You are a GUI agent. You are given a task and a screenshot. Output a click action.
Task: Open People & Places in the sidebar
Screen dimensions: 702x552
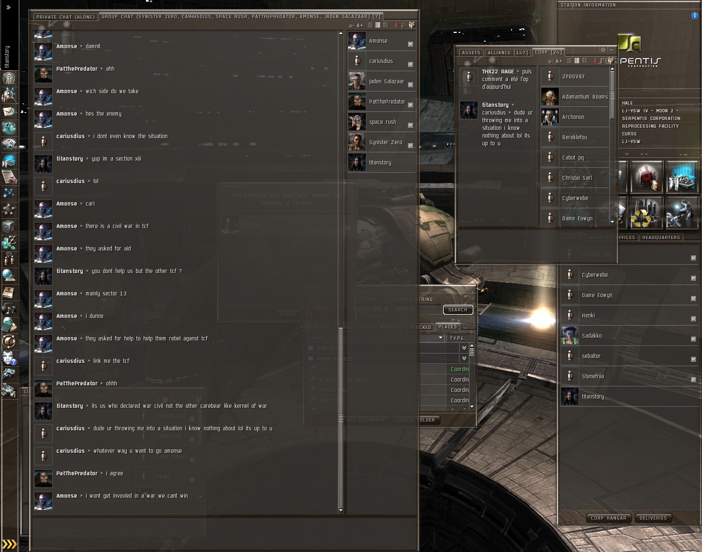9,95
